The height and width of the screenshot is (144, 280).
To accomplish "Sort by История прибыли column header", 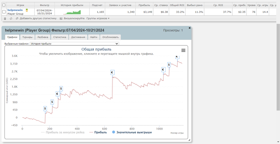I will 72,5.
